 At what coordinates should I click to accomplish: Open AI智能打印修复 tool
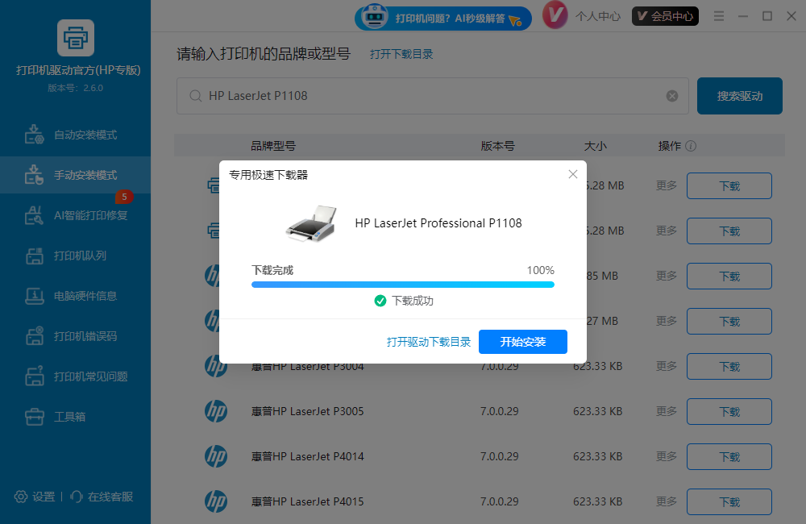click(x=89, y=215)
